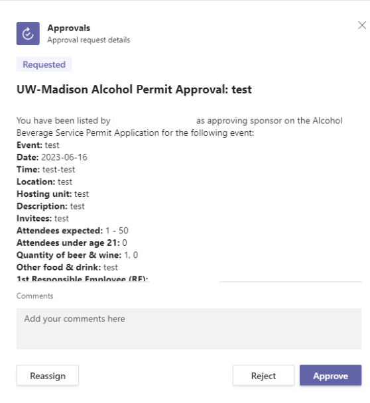The image size is (370, 403).
Task: Click the purple Approvals app icon
Action: [28, 33]
